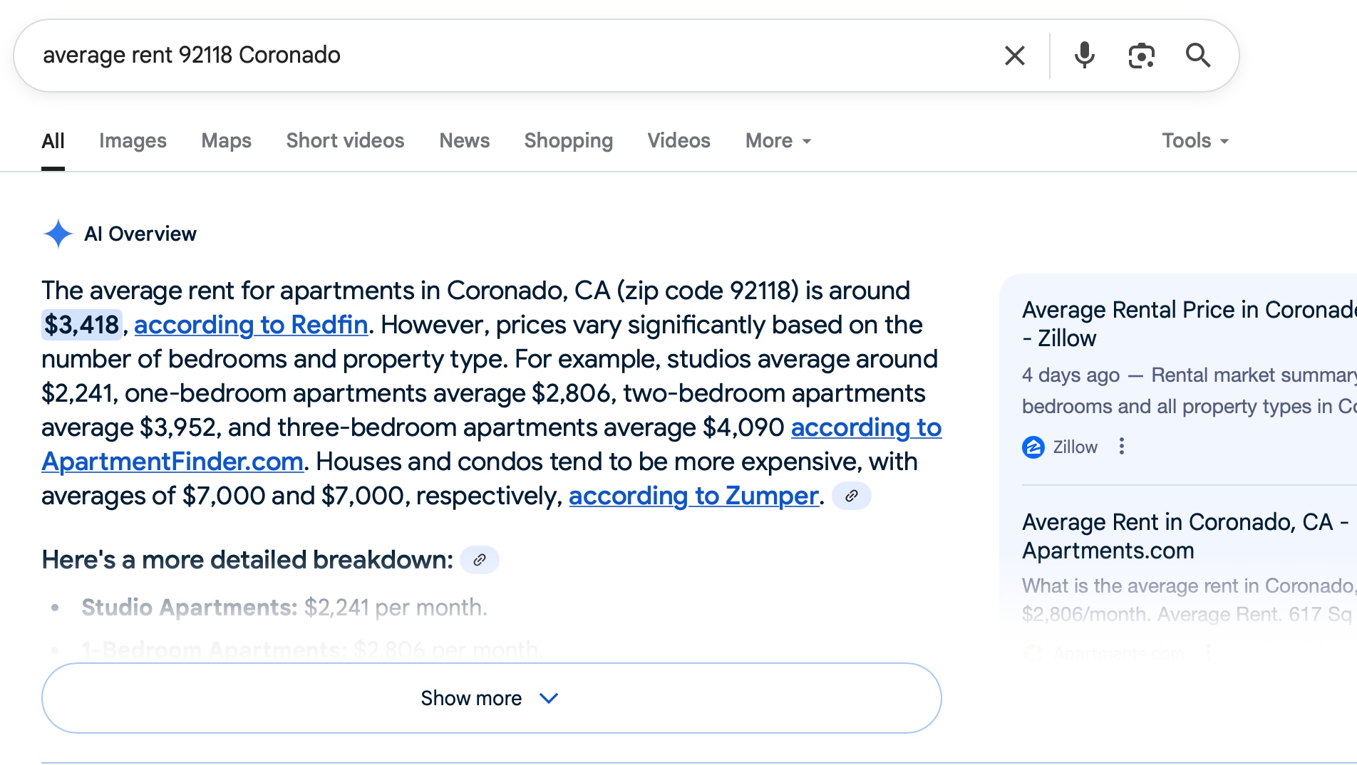The width and height of the screenshot is (1357, 765).
Task: Click the link icon beside detailed breakdown heading
Action: [480, 560]
